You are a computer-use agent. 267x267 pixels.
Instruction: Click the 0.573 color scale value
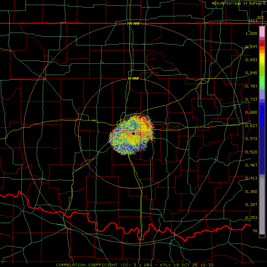[251, 139]
